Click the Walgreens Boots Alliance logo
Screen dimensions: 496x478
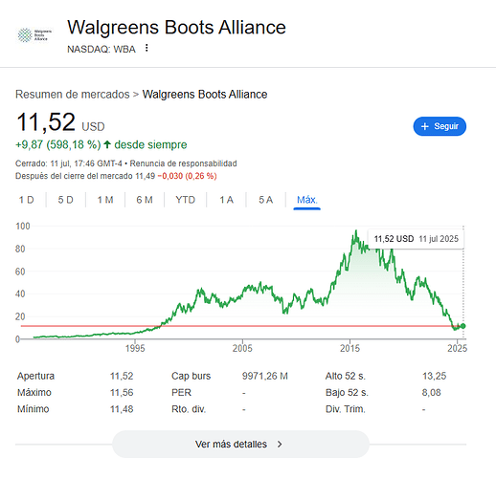coord(34,35)
